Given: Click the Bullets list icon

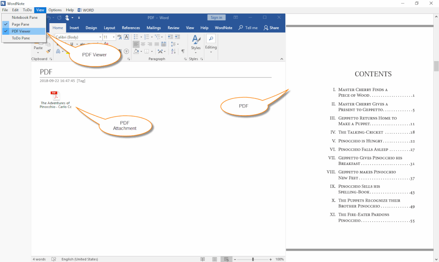Looking at the screenshot, I should (136, 37).
